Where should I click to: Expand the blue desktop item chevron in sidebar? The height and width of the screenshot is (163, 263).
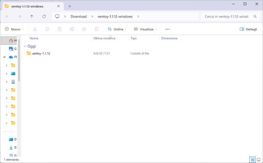(7, 73)
